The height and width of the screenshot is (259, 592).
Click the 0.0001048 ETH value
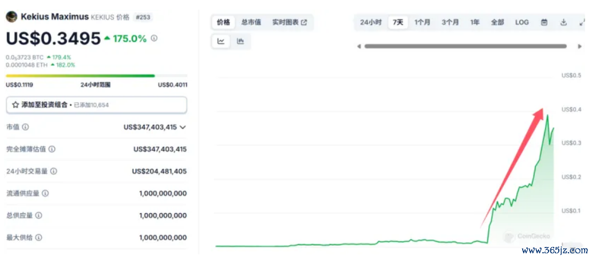tap(26, 65)
